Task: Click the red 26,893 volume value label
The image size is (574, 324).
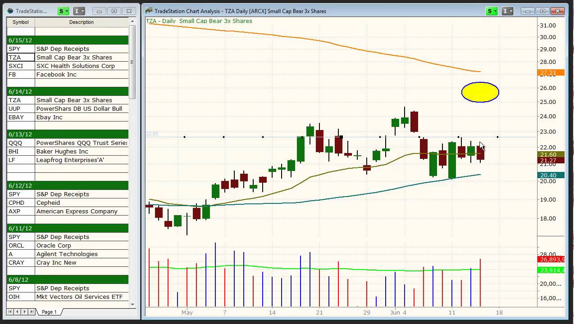Action: click(551, 259)
